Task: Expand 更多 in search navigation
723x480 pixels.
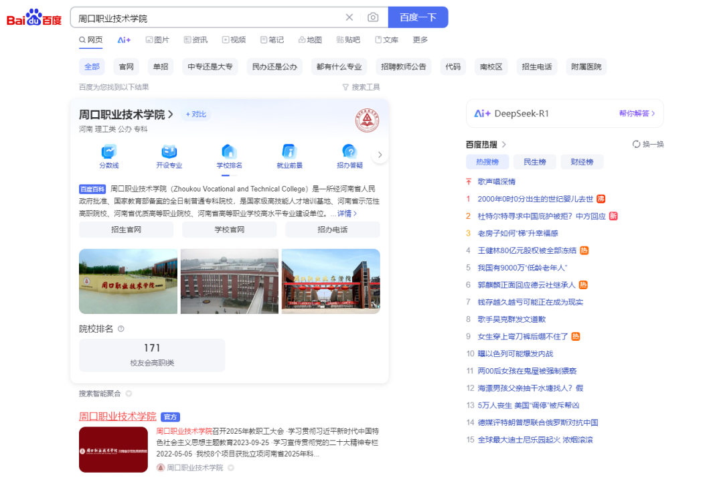Action: pyautogui.click(x=420, y=39)
